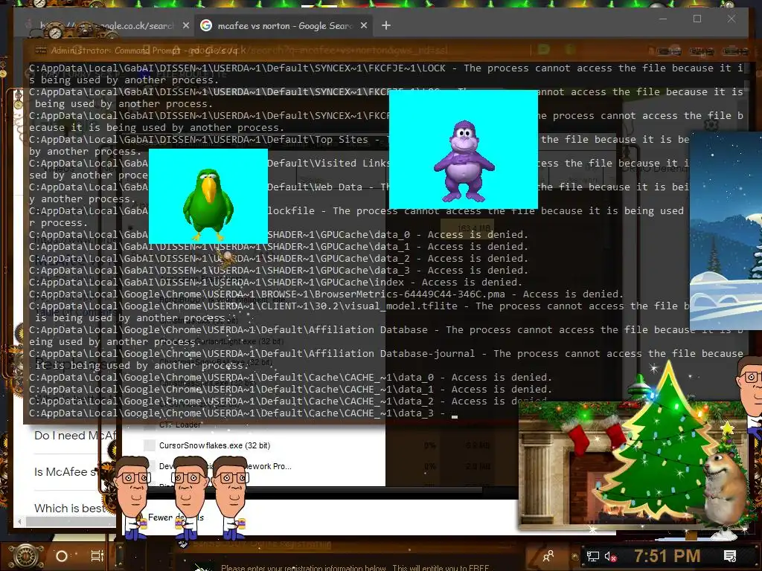Click Chrome horizontal scrollbar left arrow
This screenshot has width=762, height=571.
(x=19, y=522)
